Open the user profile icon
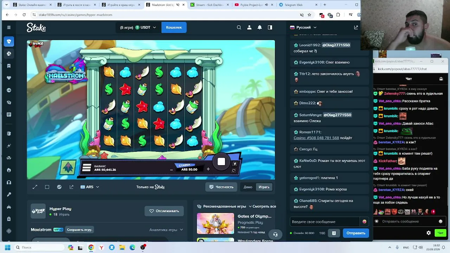The width and height of the screenshot is (450, 253). (x=249, y=27)
